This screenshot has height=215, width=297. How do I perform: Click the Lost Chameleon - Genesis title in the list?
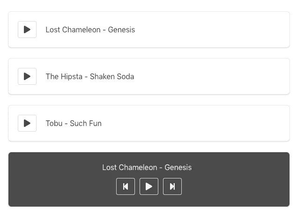point(90,30)
